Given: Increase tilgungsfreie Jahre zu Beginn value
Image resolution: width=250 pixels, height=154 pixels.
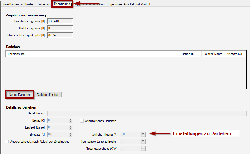Looking at the screenshot, I should (143, 140).
